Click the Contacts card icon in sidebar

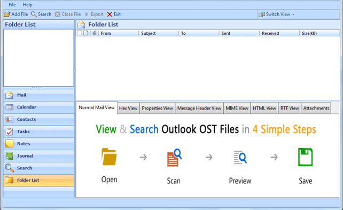(x=9, y=119)
